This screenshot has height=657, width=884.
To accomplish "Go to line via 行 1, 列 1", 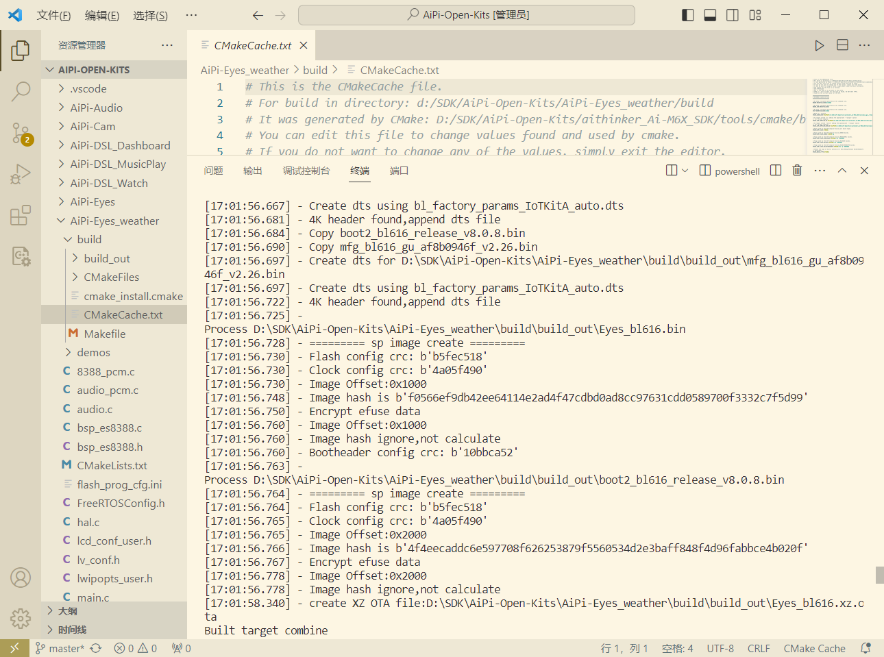I will tap(624, 648).
